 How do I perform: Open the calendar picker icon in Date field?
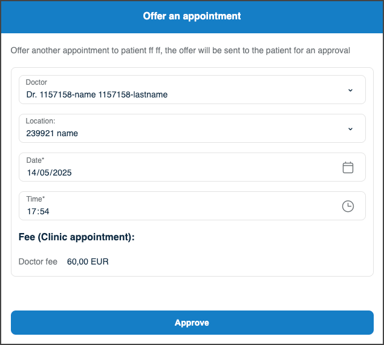click(348, 168)
